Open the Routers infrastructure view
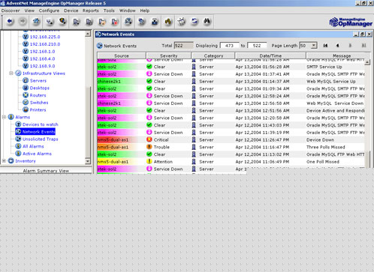Image resolution: width=374 pixels, height=272 pixels. 38,95
